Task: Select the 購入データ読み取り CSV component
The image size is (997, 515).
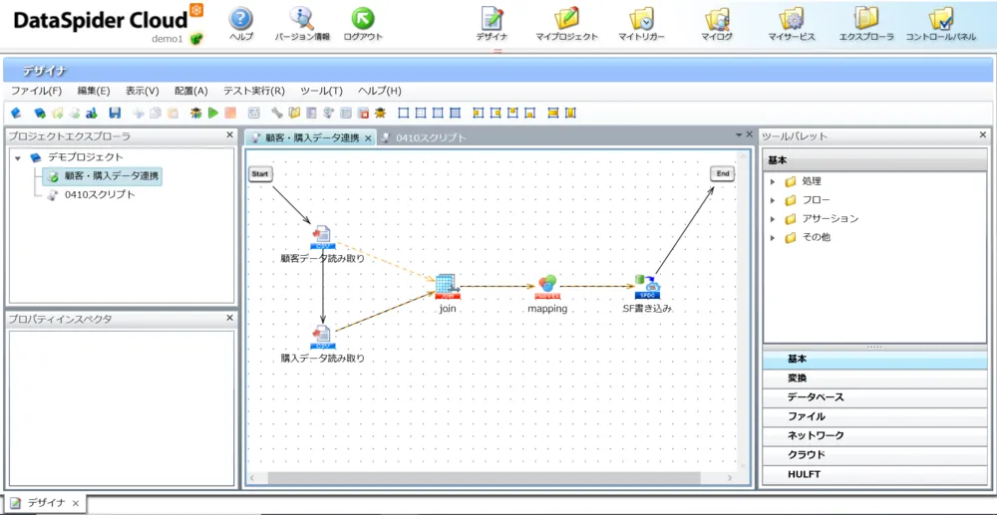Action: pyautogui.click(x=322, y=338)
